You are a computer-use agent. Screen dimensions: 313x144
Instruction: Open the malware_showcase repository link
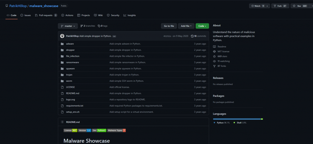44,6
